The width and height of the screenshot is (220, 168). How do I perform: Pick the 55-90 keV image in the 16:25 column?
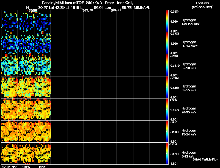(26, 65)
